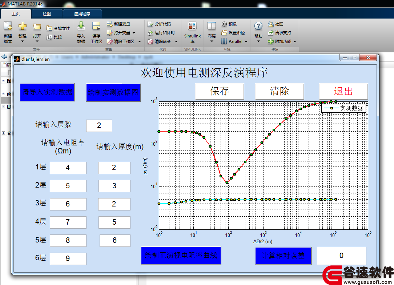This screenshot has height=285, width=394.
Task: Expand the Open (打开) dropdown arrow
Action: 37,41
